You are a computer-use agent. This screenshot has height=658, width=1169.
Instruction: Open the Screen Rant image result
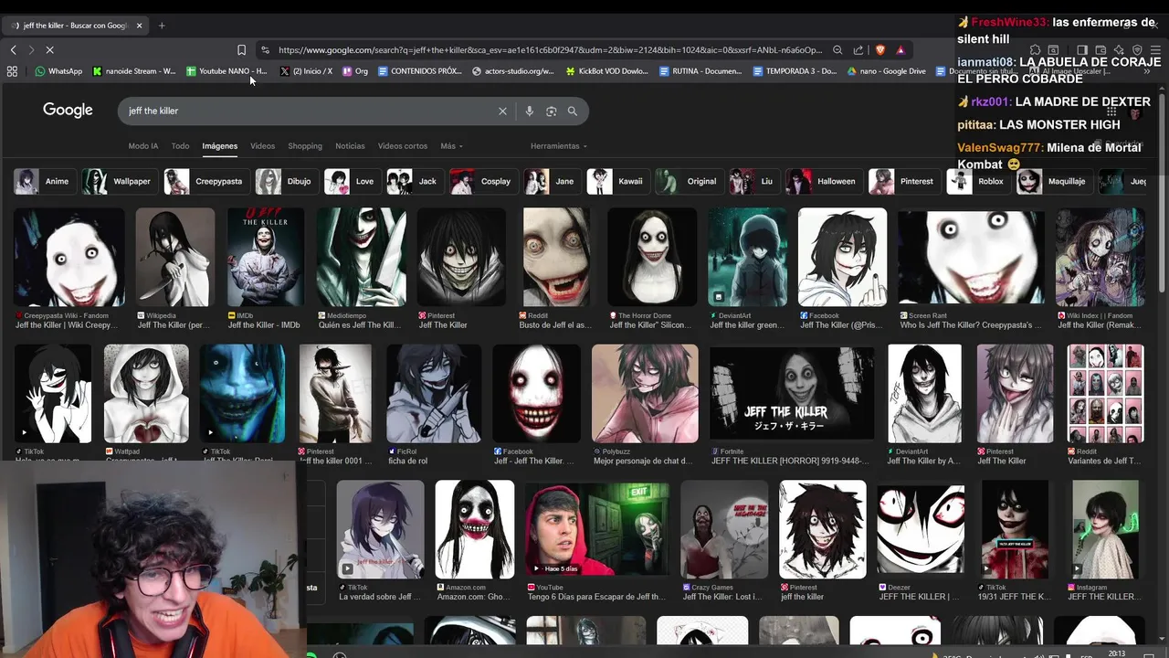972,257
